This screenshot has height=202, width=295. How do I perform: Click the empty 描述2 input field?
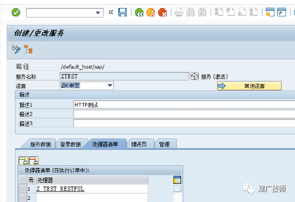point(184,114)
